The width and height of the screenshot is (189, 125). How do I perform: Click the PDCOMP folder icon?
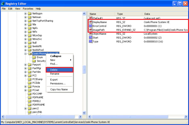30,94
